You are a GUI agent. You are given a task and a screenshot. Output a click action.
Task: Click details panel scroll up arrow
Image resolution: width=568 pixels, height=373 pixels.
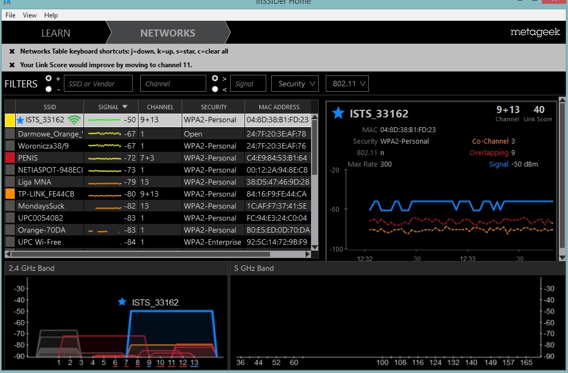click(562, 100)
